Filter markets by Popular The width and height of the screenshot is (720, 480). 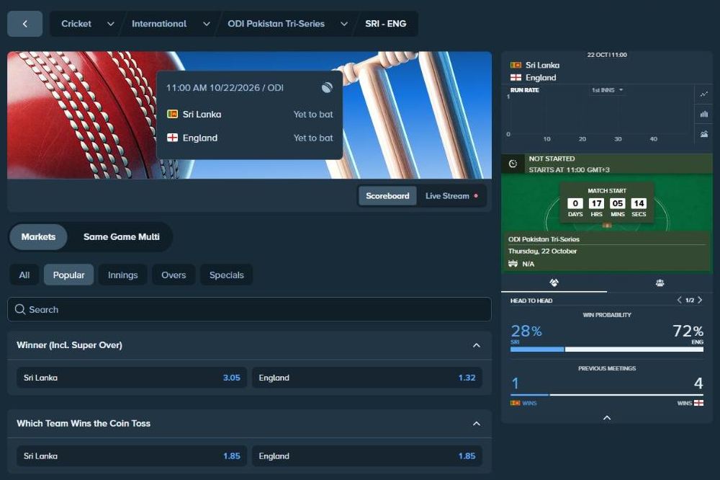(x=69, y=275)
